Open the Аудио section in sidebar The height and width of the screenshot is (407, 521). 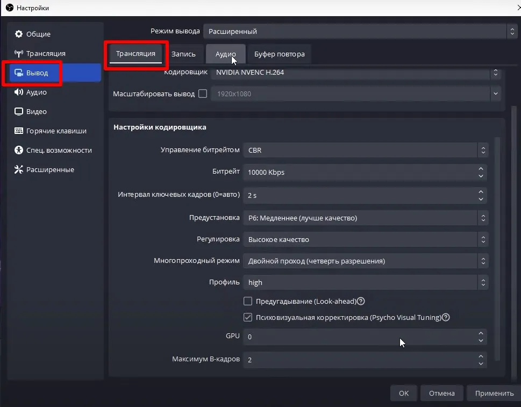[x=55, y=92]
